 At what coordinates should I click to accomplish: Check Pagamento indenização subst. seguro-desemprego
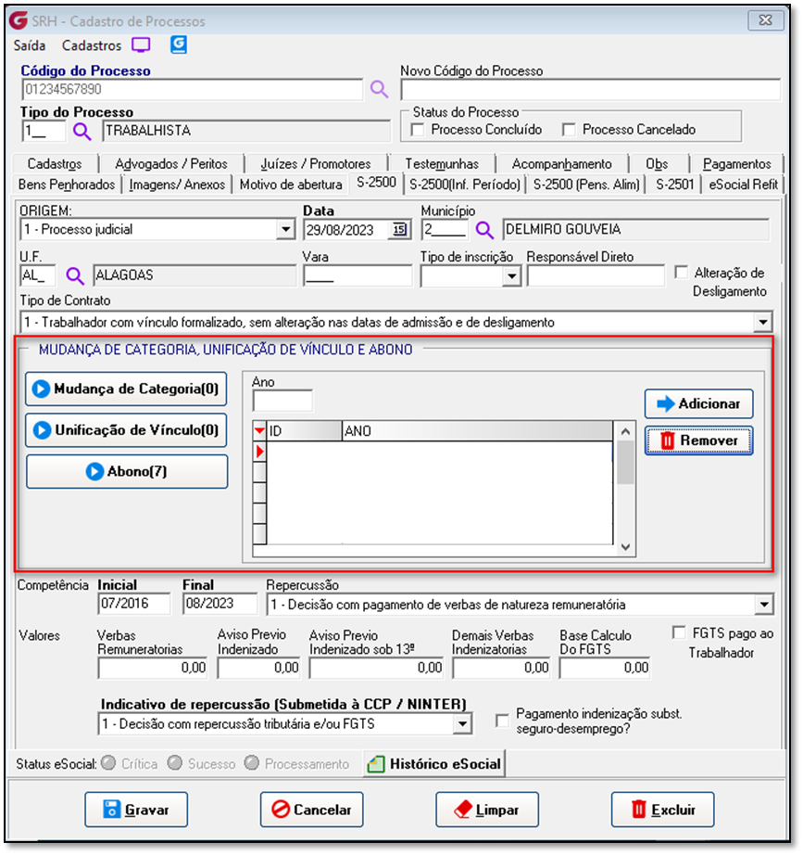[502, 721]
